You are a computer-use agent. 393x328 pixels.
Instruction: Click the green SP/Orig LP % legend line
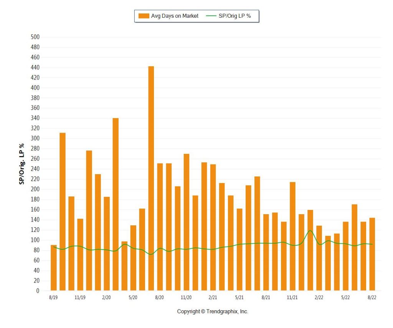[x=211, y=16]
